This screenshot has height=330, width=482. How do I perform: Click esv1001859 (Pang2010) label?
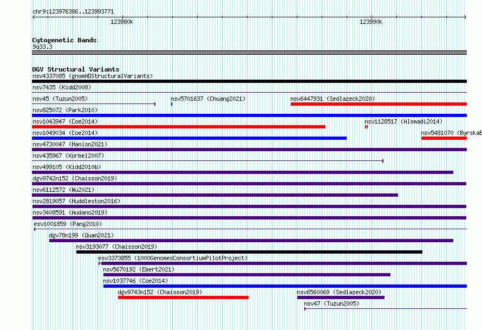[68, 224]
